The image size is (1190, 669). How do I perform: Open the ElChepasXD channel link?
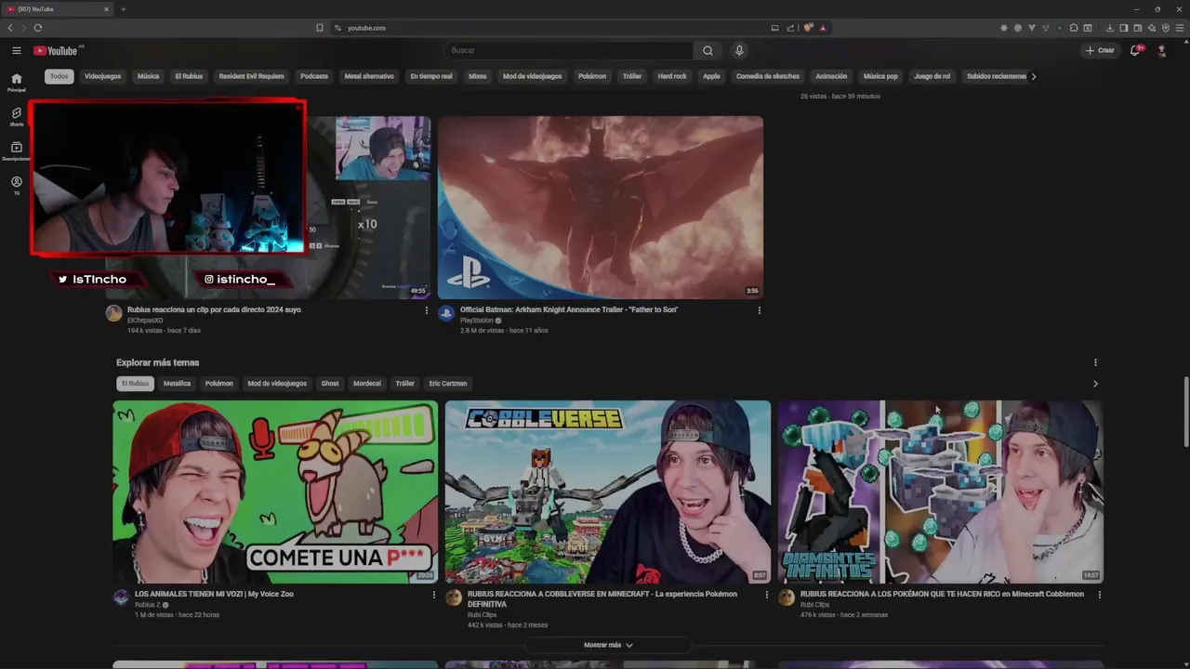[x=145, y=321]
